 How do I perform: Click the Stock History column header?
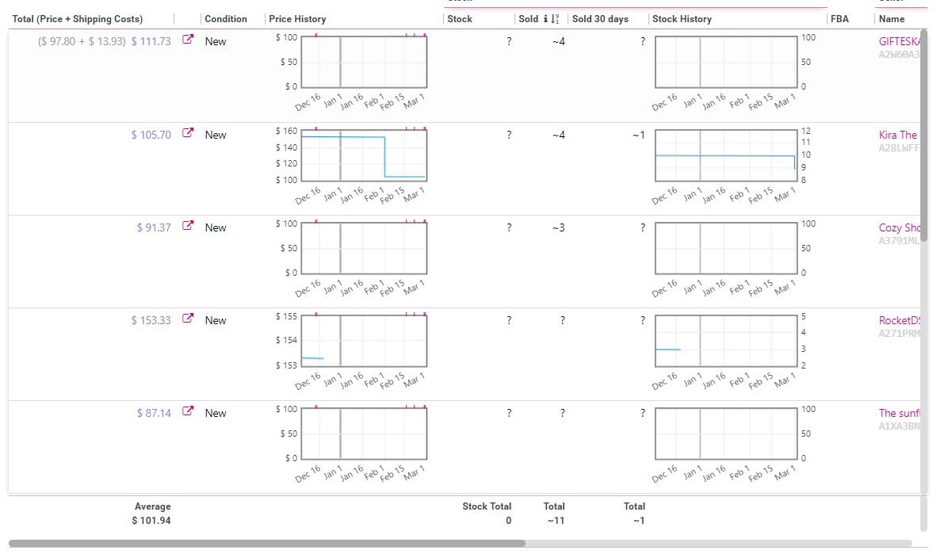(682, 19)
